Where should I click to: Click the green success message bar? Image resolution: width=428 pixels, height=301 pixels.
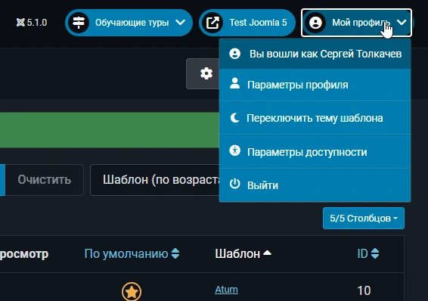(109, 130)
